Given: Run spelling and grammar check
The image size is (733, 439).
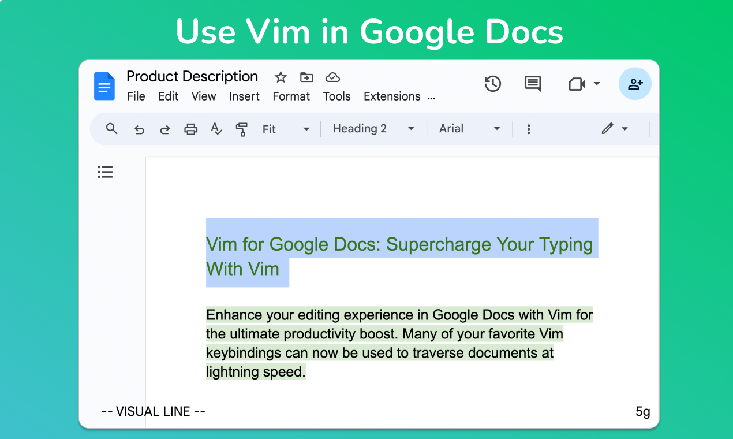Looking at the screenshot, I should [x=216, y=129].
